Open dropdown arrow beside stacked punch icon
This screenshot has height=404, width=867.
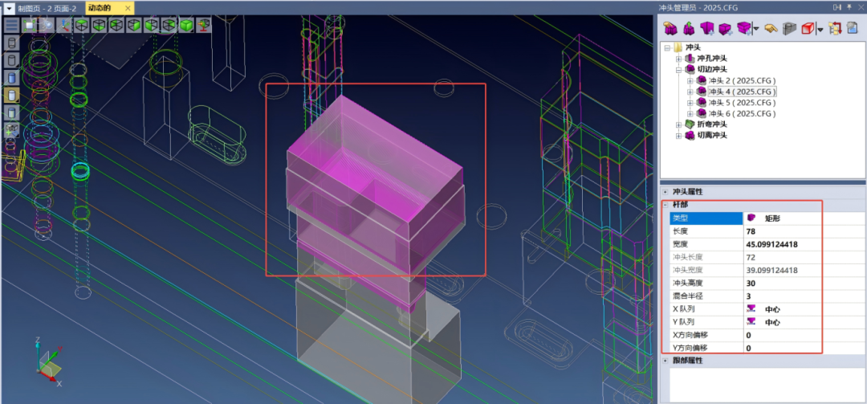(x=756, y=29)
